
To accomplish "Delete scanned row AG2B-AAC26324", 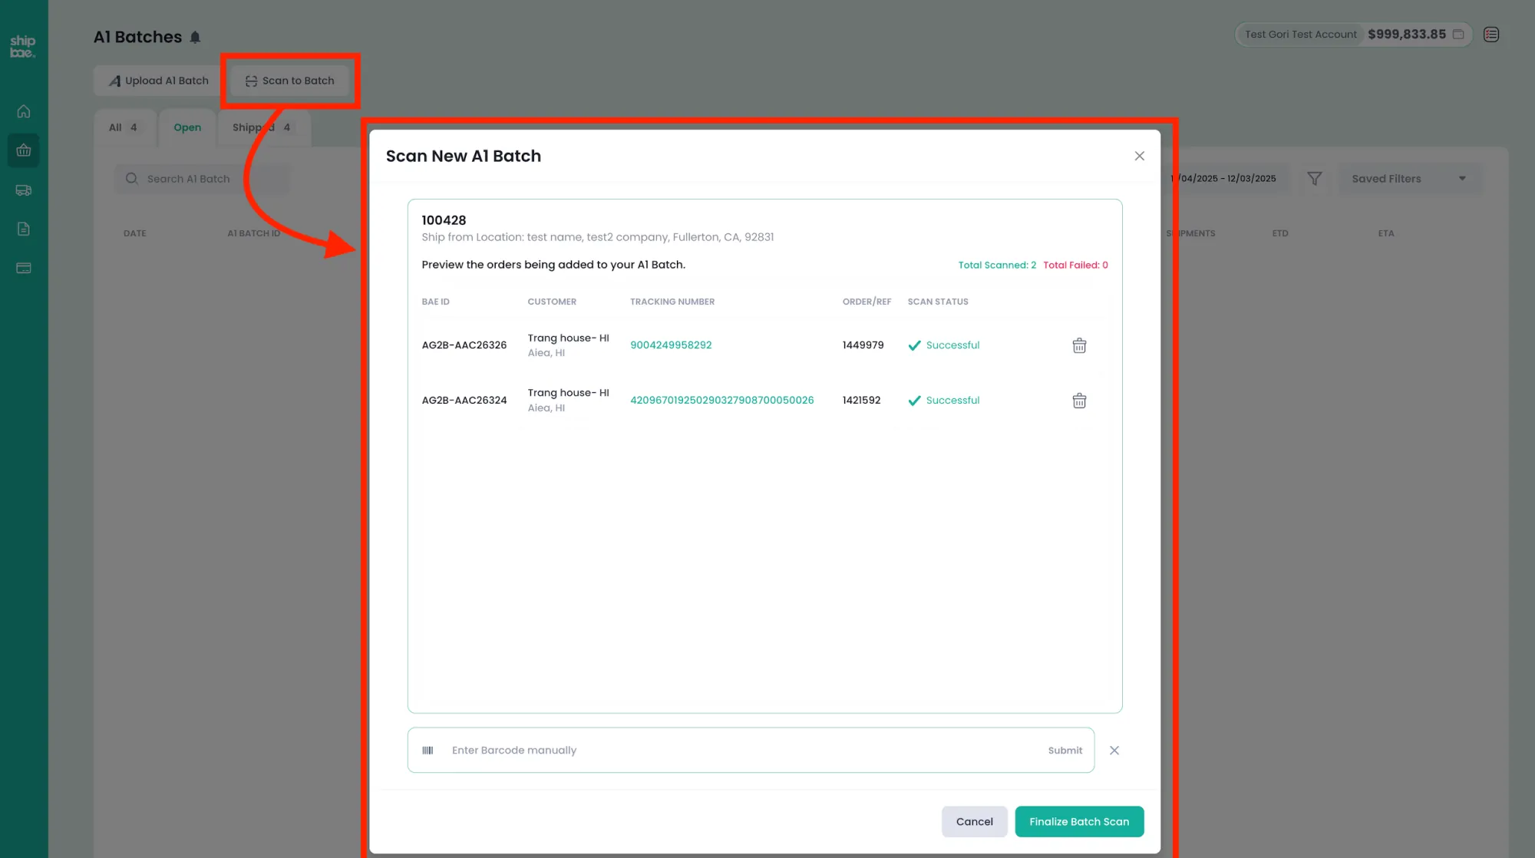I will tap(1079, 401).
